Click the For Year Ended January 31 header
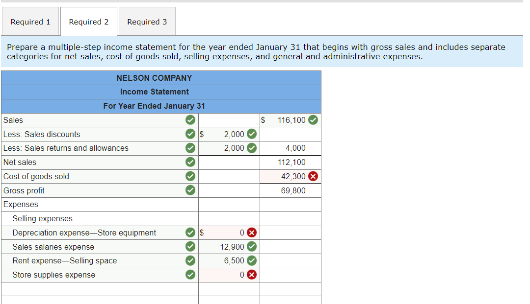The width and height of the screenshot is (530, 304). pos(154,106)
